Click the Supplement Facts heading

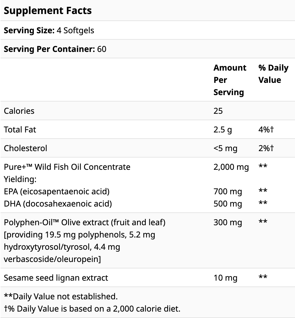[x=48, y=11]
